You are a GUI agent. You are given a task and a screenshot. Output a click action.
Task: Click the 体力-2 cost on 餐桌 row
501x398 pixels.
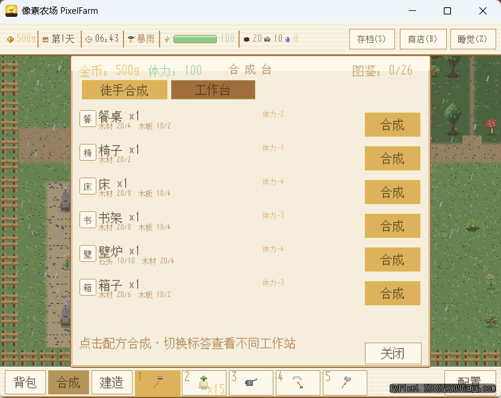273,114
